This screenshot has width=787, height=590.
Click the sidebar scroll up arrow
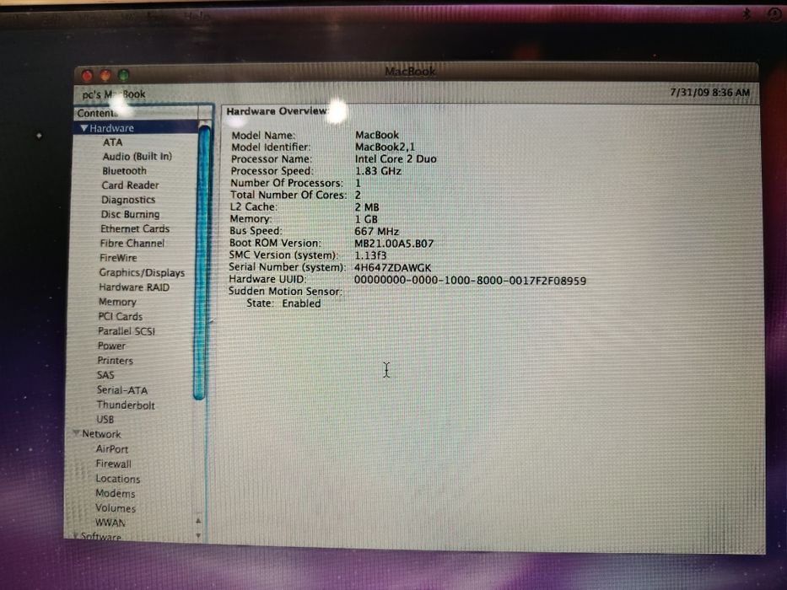click(198, 522)
